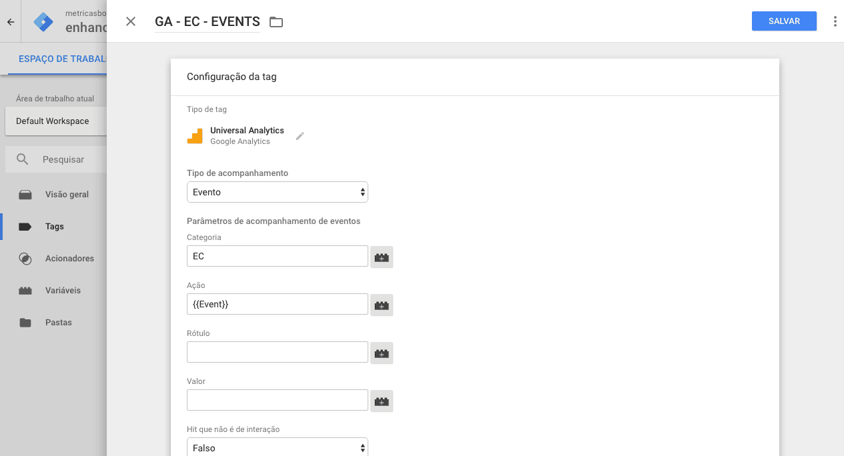Viewport: 844px width, 456px height.
Task: Click the pencil icon to edit tag type
Action: (x=300, y=135)
